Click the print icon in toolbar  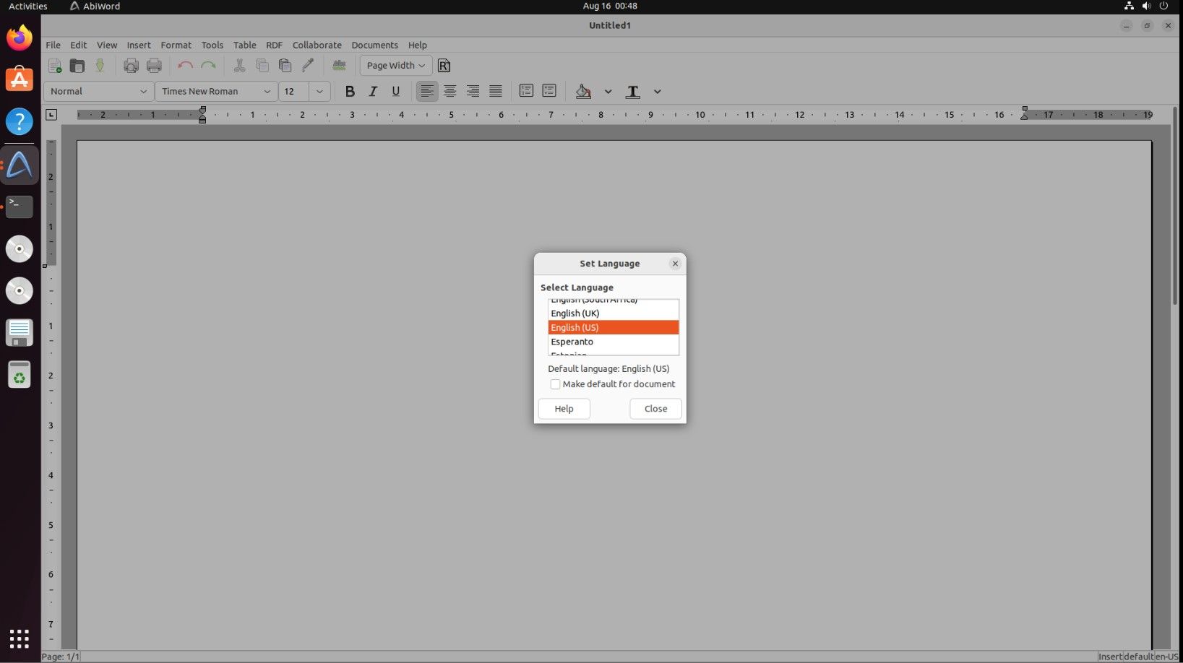click(154, 66)
